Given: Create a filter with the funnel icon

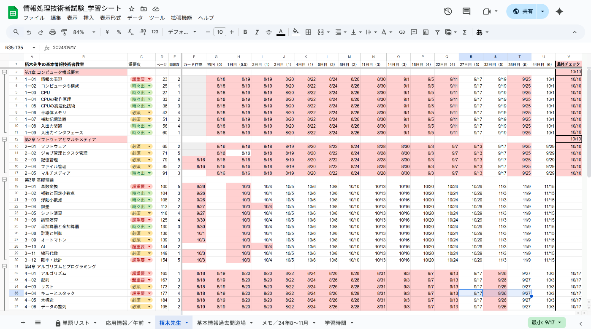Looking at the screenshot, I should pos(437,32).
